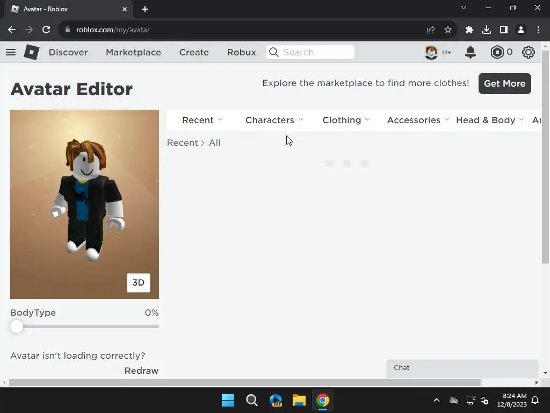The height and width of the screenshot is (413, 550).
Task: Toggle the avatar view with the 3D button
Action: pyautogui.click(x=139, y=283)
